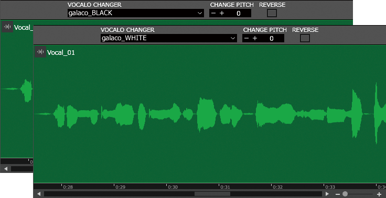The width and height of the screenshot is (386, 198).
Task: Decrease pitch with the galaco_BLACK minus button
Action: click(213, 13)
